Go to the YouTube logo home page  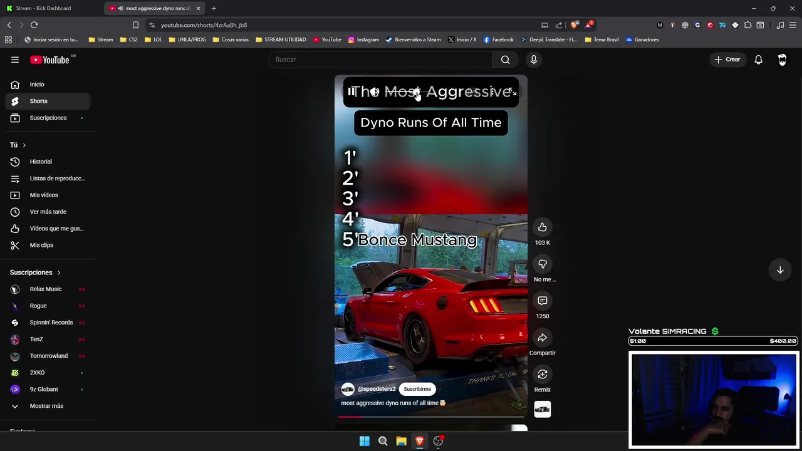(x=49, y=60)
